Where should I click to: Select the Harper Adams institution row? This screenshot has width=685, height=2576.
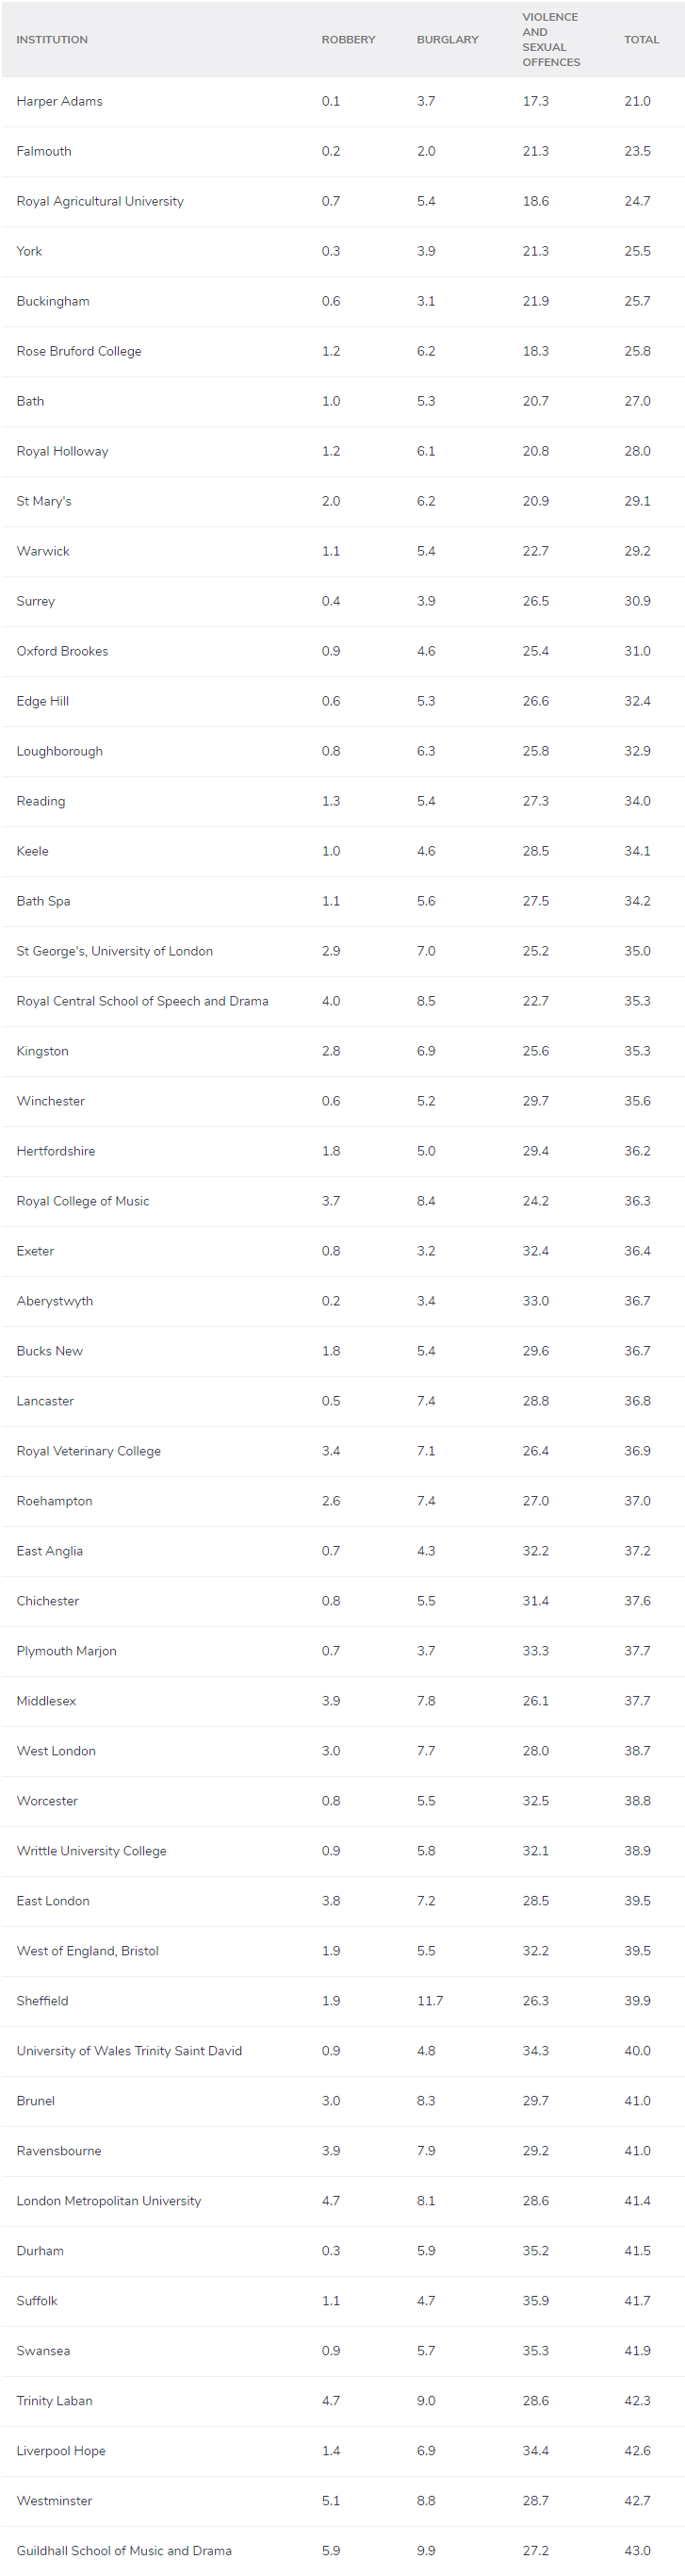[x=60, y=101]
